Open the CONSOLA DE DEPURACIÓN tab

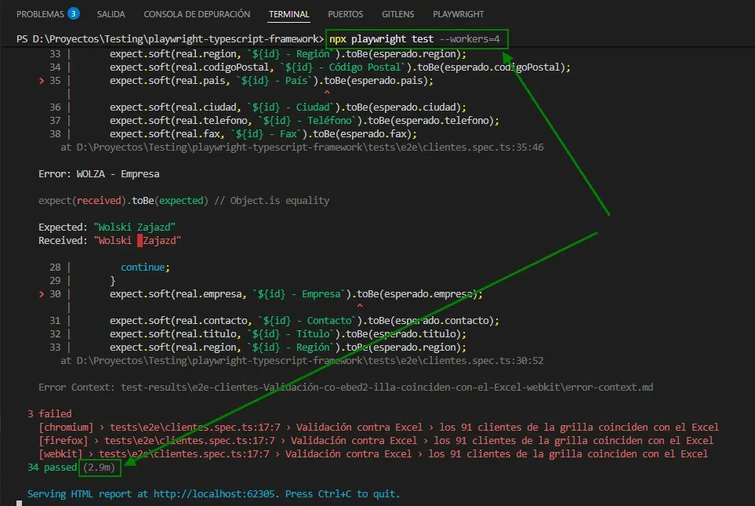pyautogui.click(x=197, y=14)
